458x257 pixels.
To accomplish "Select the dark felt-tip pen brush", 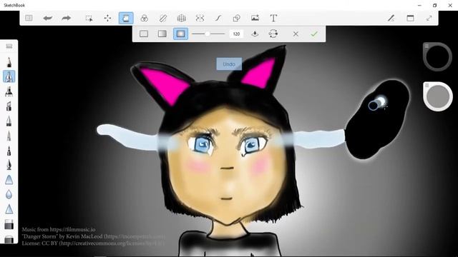I will click(9, 151).
